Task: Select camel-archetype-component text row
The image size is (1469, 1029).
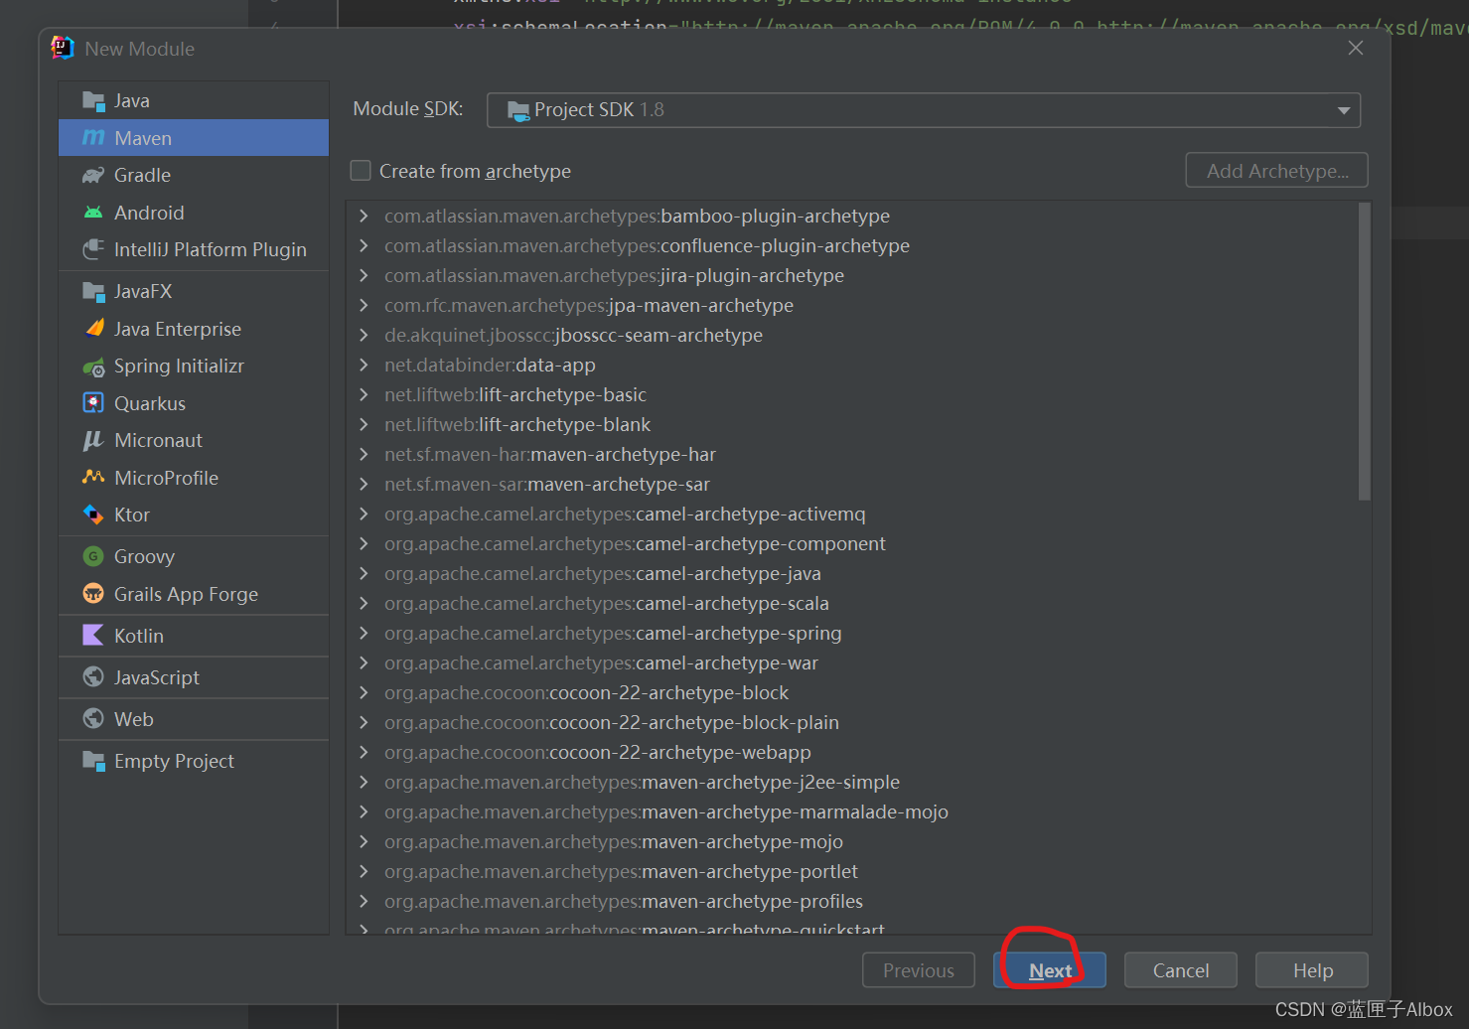Action: coord(635,543)
